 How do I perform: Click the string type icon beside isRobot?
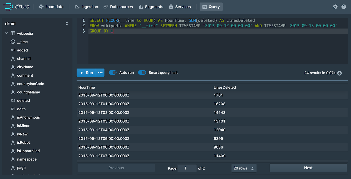pyautogui.click(x=13, y=142)
